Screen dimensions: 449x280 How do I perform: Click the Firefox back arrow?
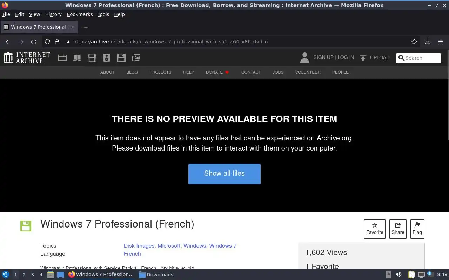(x=8, y=42)
